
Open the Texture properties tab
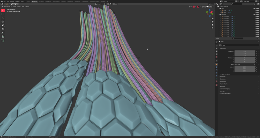(x=217, y=85)
